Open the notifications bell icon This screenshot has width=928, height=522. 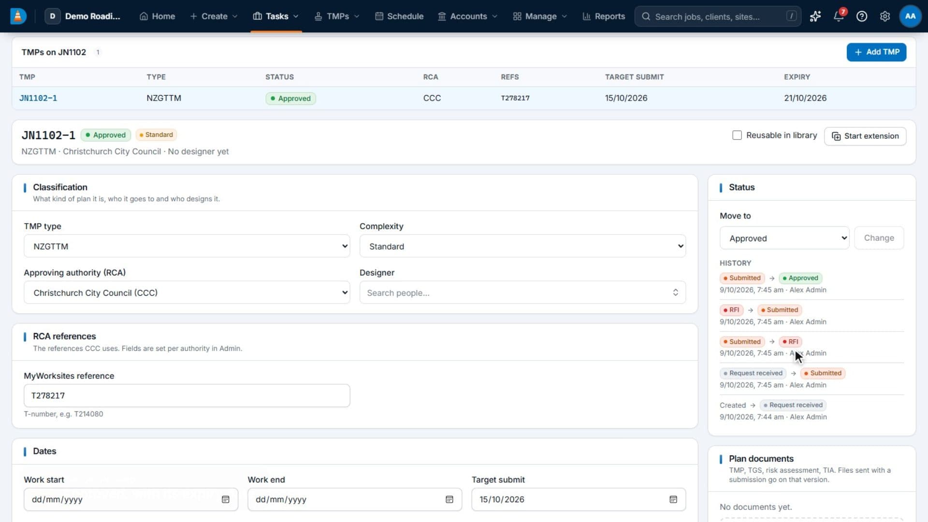tap(839, 16)
